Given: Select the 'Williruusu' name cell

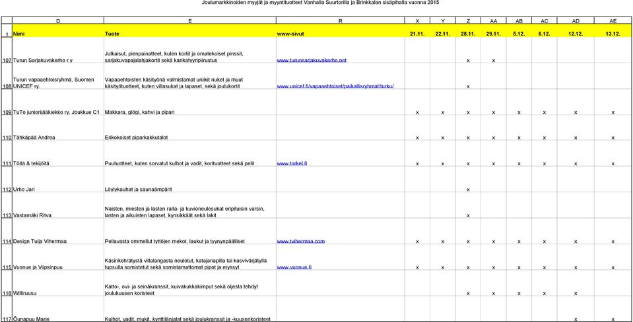Looking at the screenshot, I should point(58,283).
